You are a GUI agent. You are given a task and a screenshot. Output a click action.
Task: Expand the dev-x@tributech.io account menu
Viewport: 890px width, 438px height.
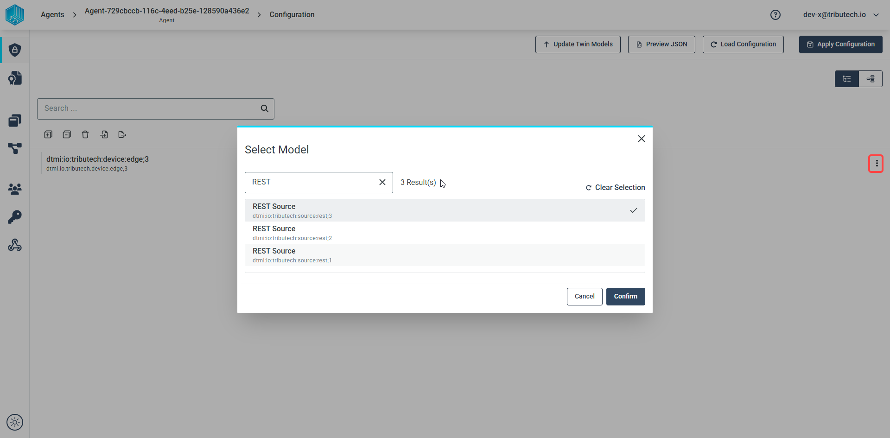click(x=841, y=15)
